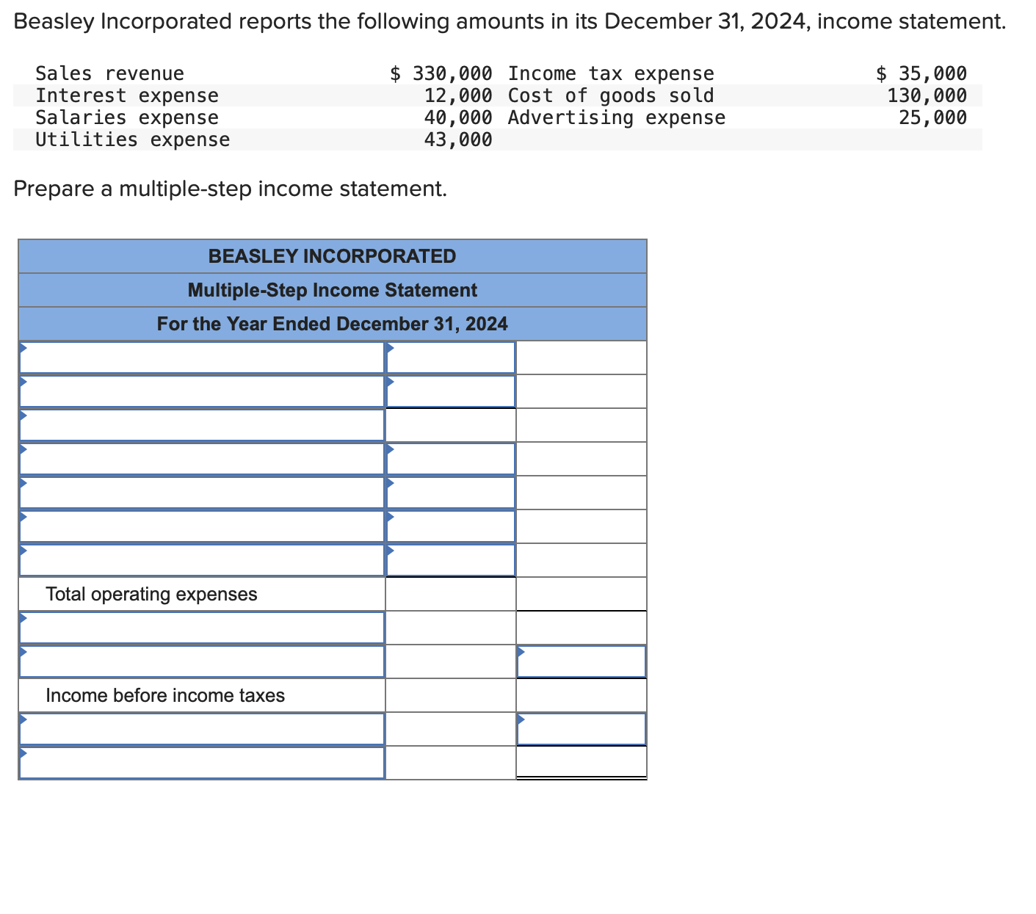Click the Advertising expense label
The width and height of the screenshot is (1036, 914).
coord(617,117)
